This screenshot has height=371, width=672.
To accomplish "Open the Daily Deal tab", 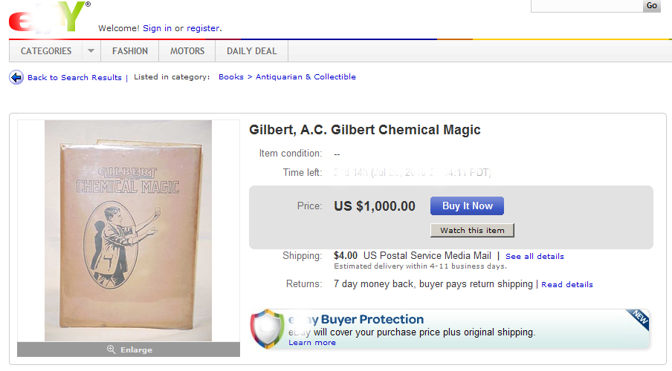I will coord(251,51).
